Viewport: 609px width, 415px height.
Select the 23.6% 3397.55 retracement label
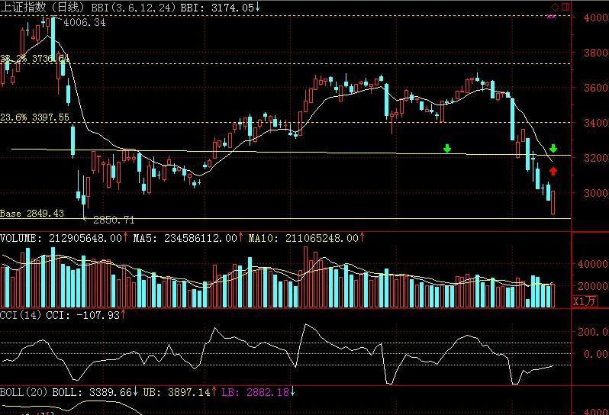click(x=34, y=117)
